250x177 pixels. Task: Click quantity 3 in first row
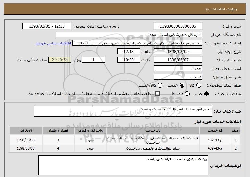[x=58, y=140]
